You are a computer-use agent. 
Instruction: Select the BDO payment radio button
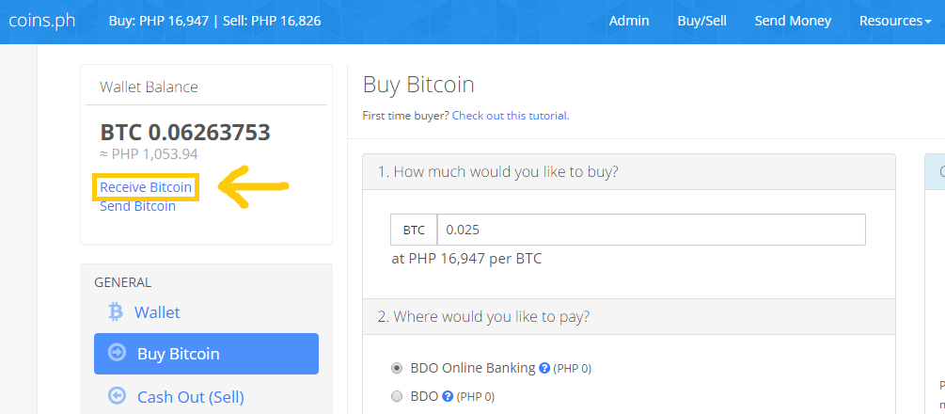pos(397,396)
